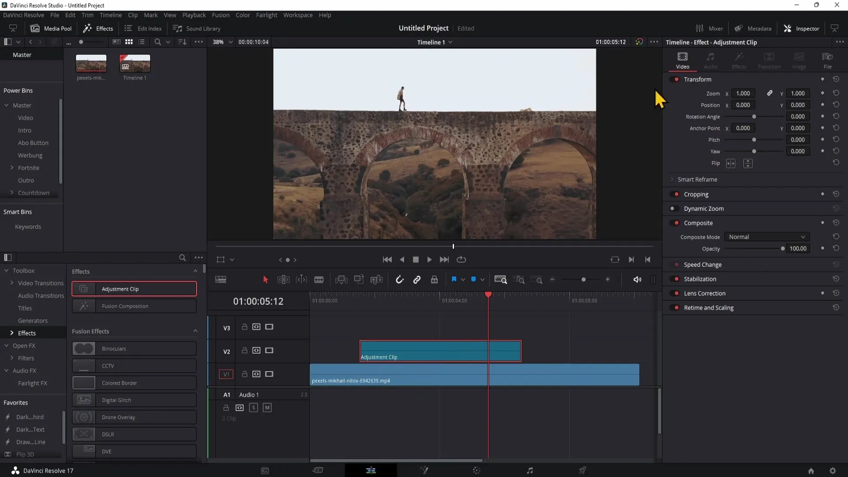Click the Fusion composition icon in Effects

click(84, 306)
